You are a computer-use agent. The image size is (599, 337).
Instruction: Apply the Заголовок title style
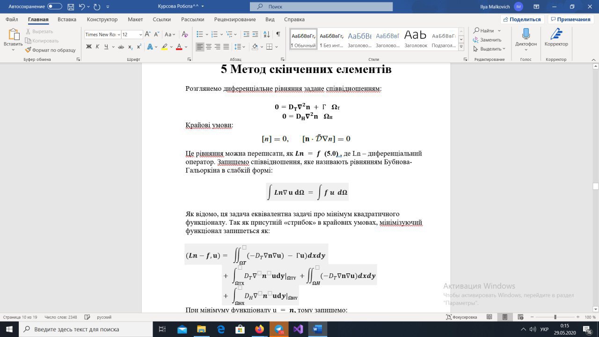click(416, 39)
